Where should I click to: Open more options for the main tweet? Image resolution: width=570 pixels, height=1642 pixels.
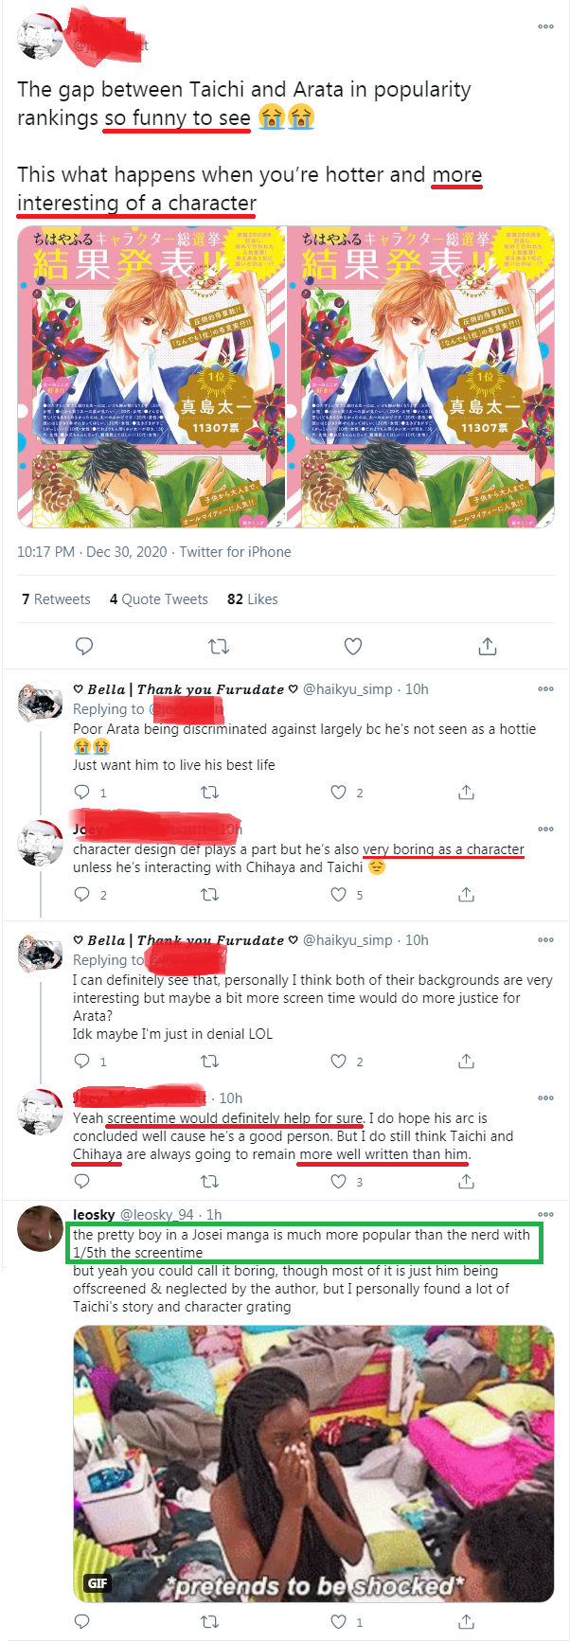[545, 27]
